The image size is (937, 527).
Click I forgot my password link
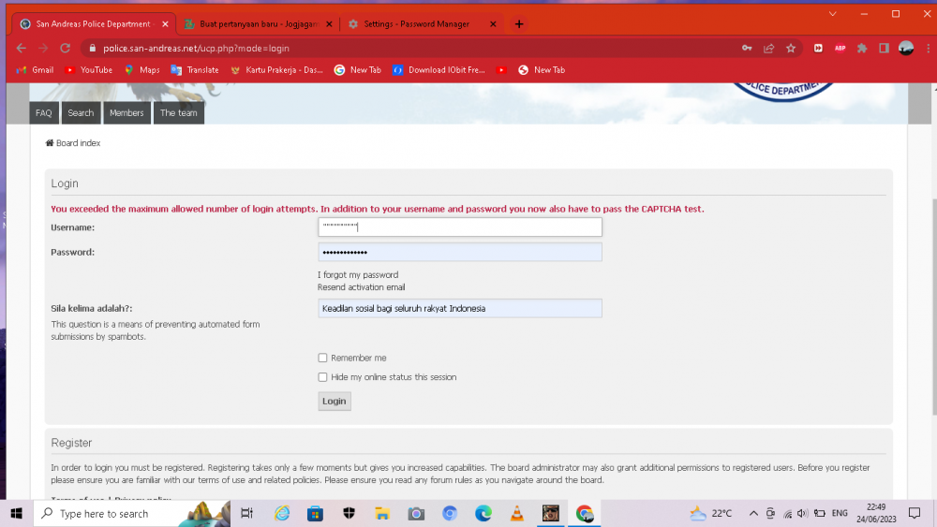coord(358,274)
